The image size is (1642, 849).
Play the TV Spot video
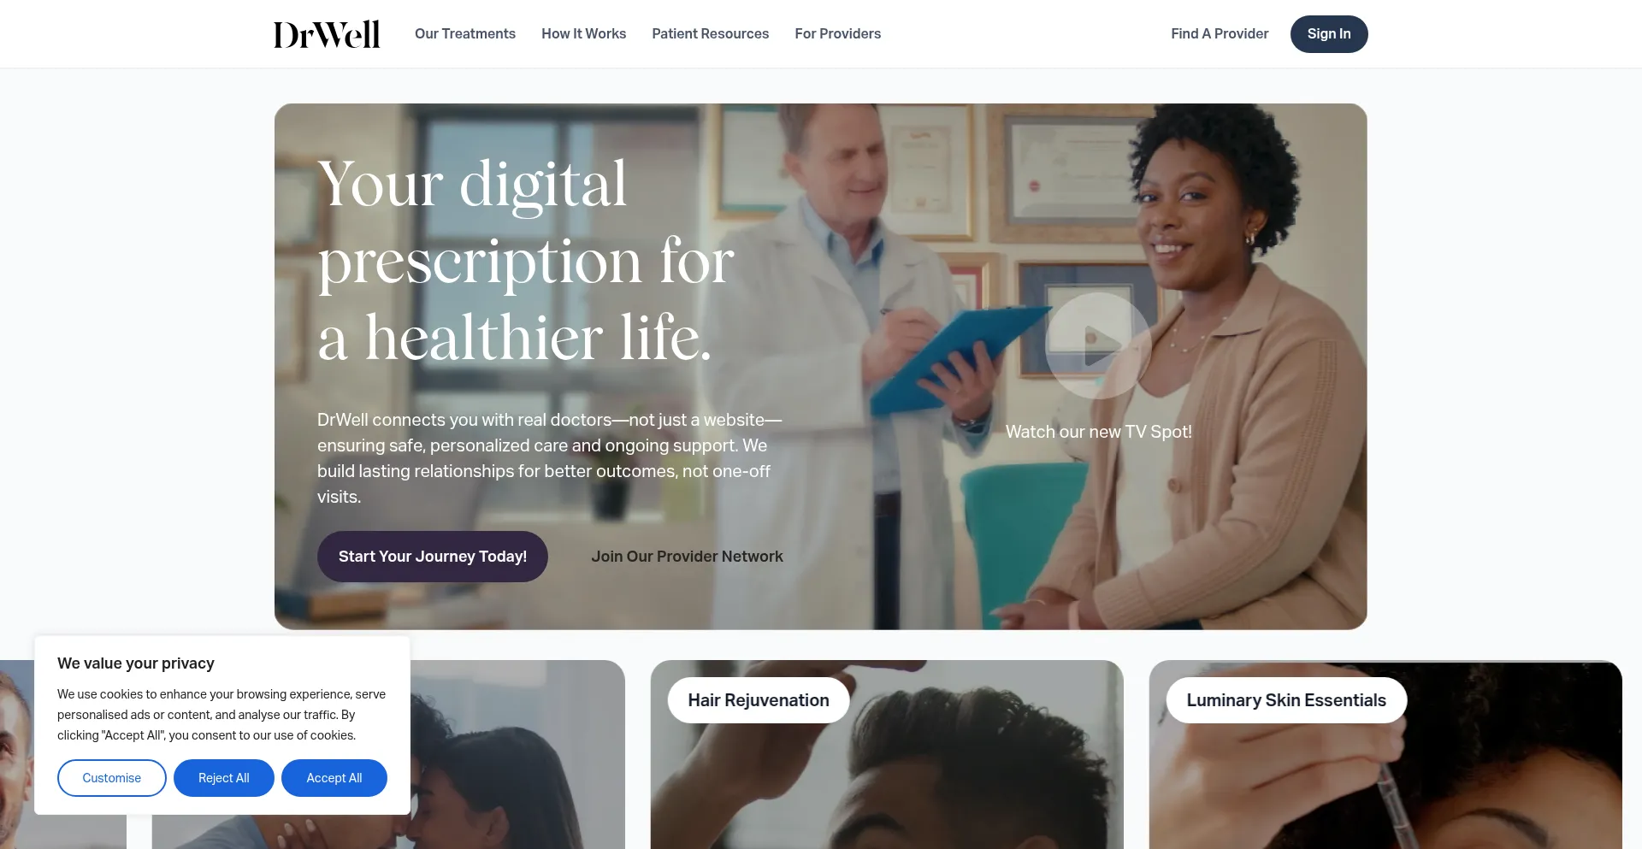point(1098,345)
